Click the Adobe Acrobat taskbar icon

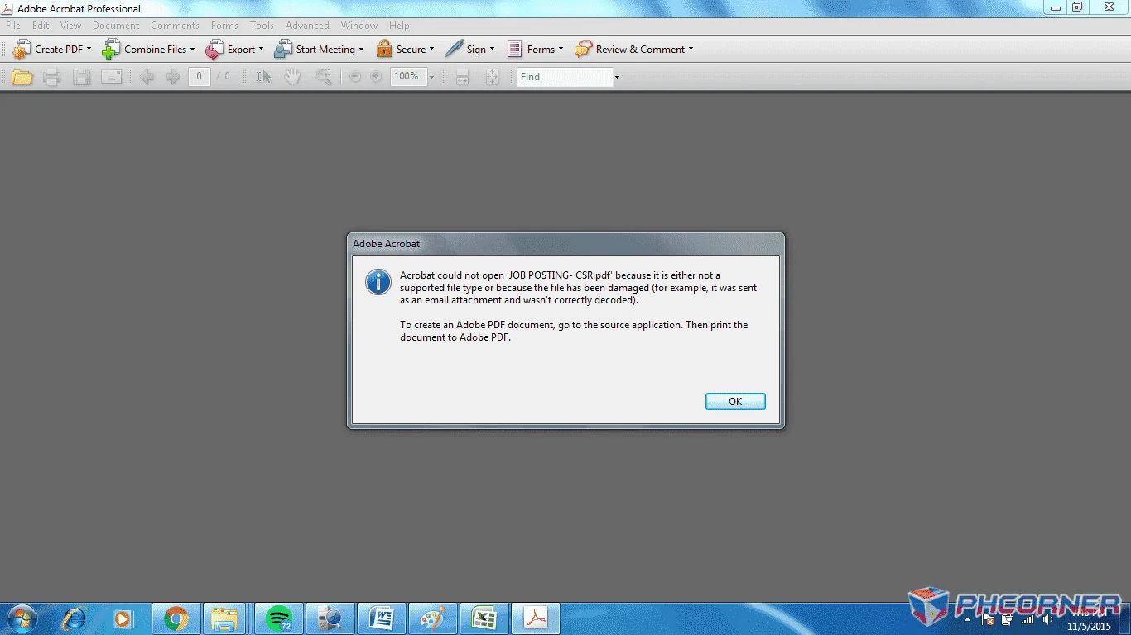click(x=536, y=618)
